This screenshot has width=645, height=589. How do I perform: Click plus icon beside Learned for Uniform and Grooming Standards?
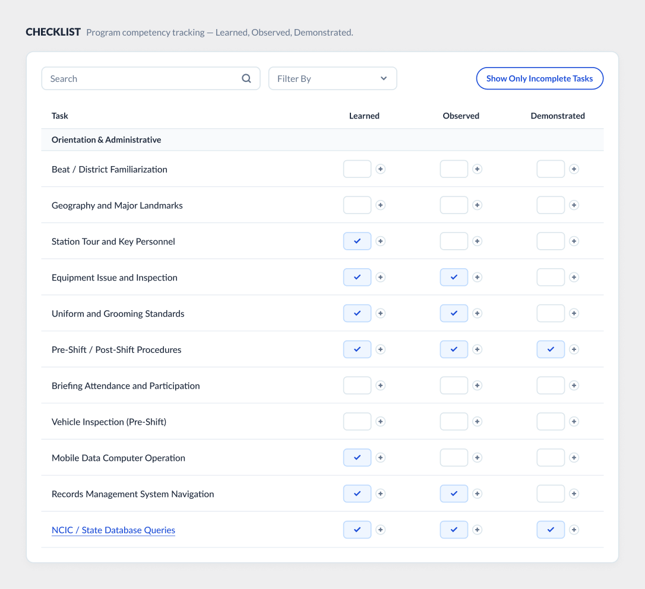[x=381, y=313]
